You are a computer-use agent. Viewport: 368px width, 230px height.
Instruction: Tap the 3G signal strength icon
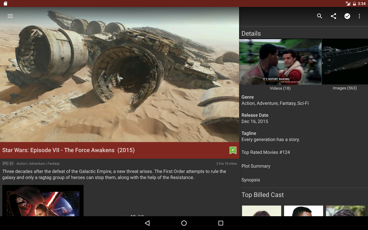(x=348, y=3)
